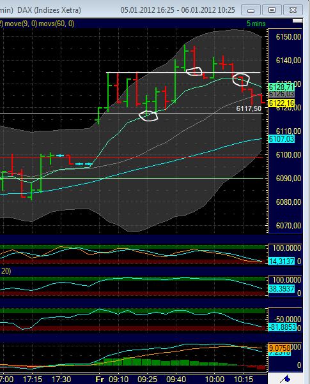310x384 pixels.
Task: Click the 6080,00 price axis label
Action: (288, 202)
